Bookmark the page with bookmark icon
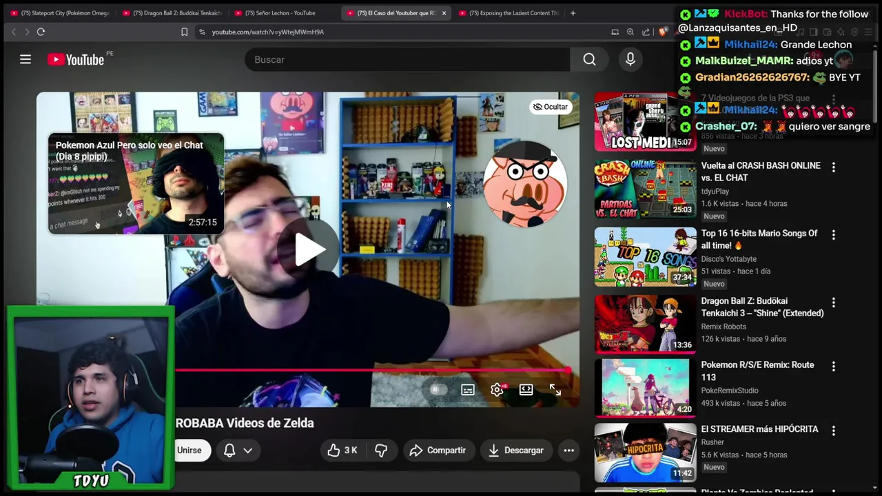The width and height of the screenshot is (882, 496). (x=184, y=32)
